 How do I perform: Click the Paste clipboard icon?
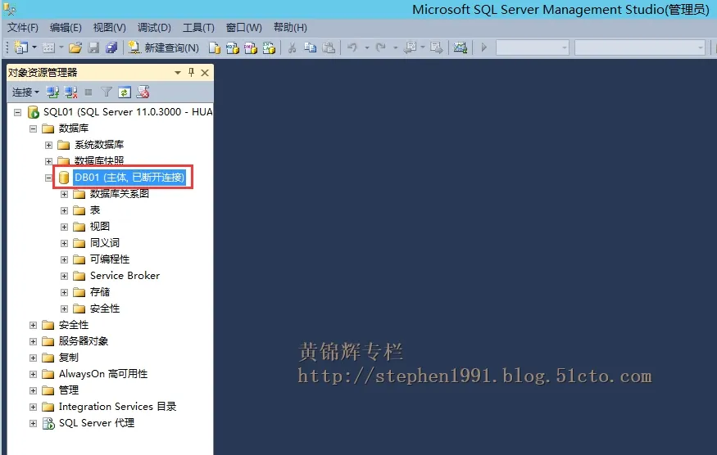[329, 47]
